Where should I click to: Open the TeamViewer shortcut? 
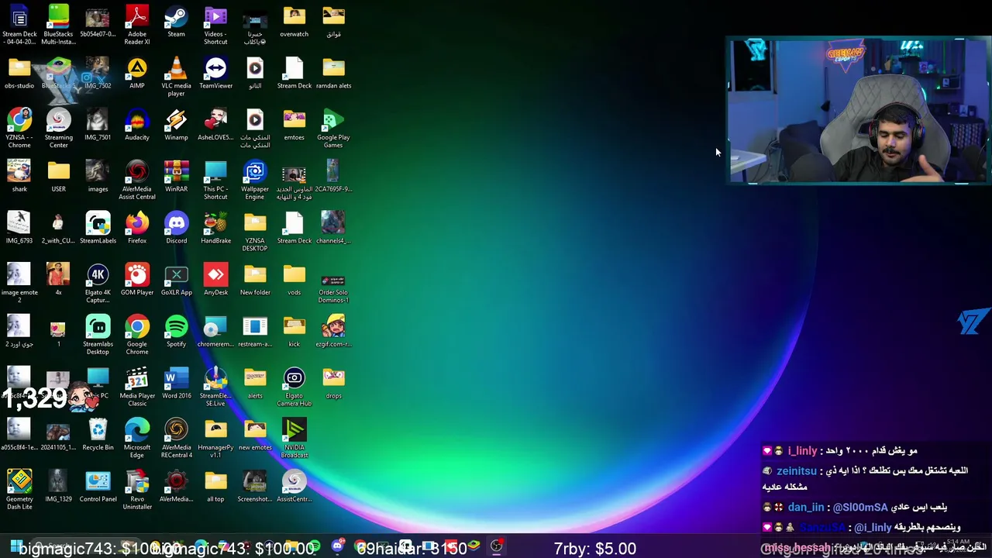(215, 74)
